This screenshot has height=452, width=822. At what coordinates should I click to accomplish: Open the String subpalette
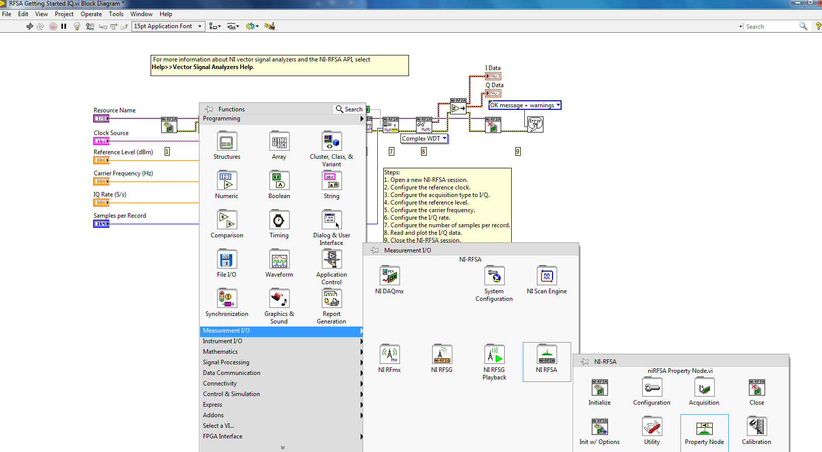pos(331,185)
